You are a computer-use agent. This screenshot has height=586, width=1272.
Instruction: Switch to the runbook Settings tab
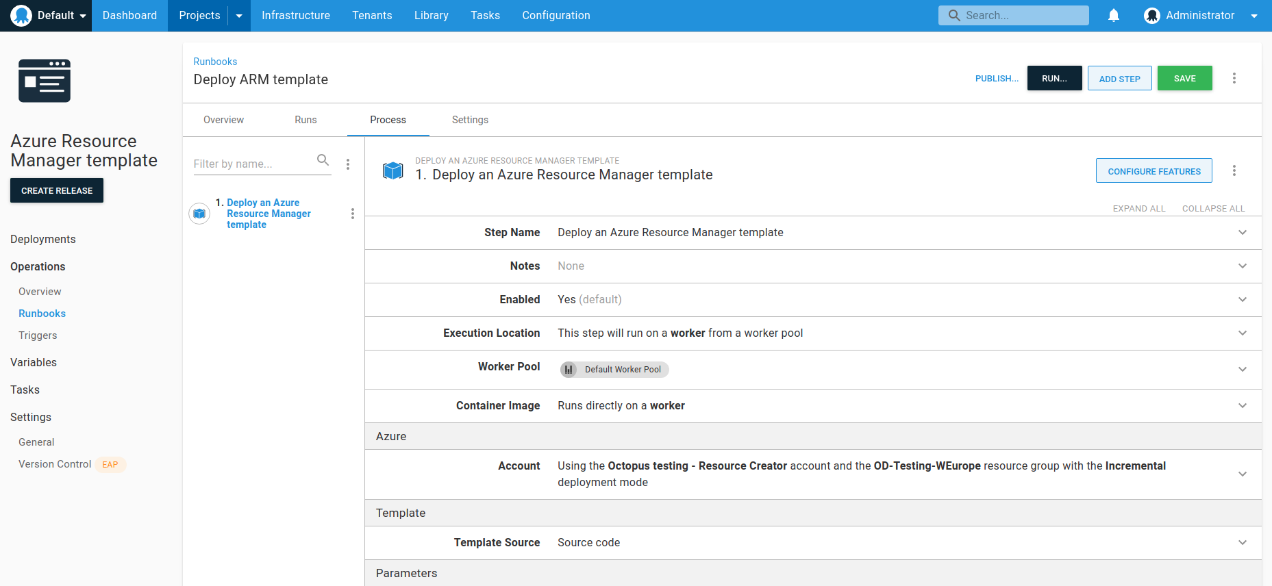click(x=470, y=120)
